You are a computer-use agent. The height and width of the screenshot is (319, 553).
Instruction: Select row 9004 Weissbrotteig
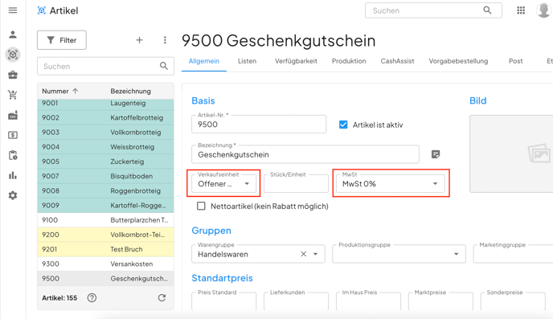click(x=105, y=146)
